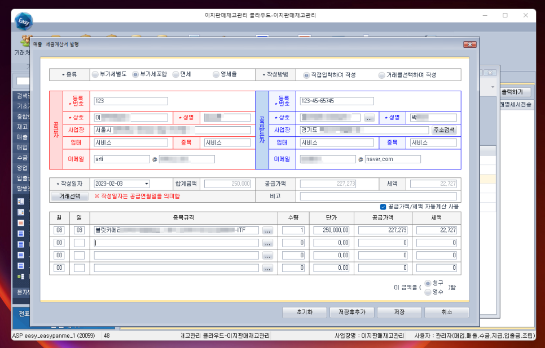
Task: Choose the 면세 tax type
Action: click(x=175, y=74)
